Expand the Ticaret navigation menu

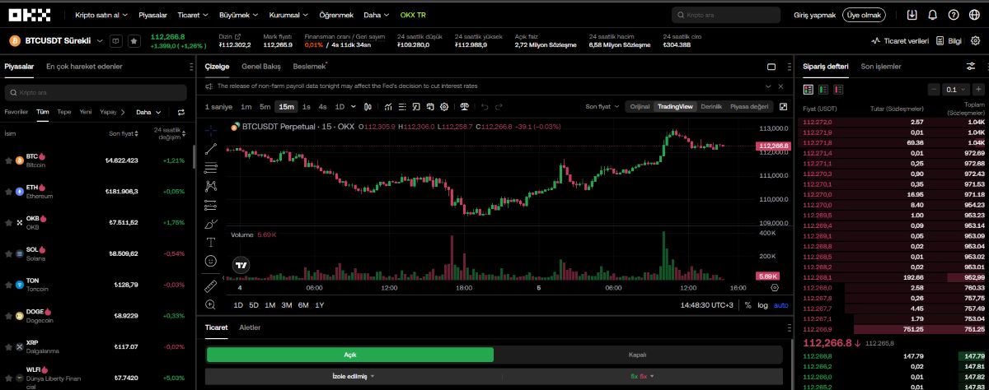click(192, 15)
